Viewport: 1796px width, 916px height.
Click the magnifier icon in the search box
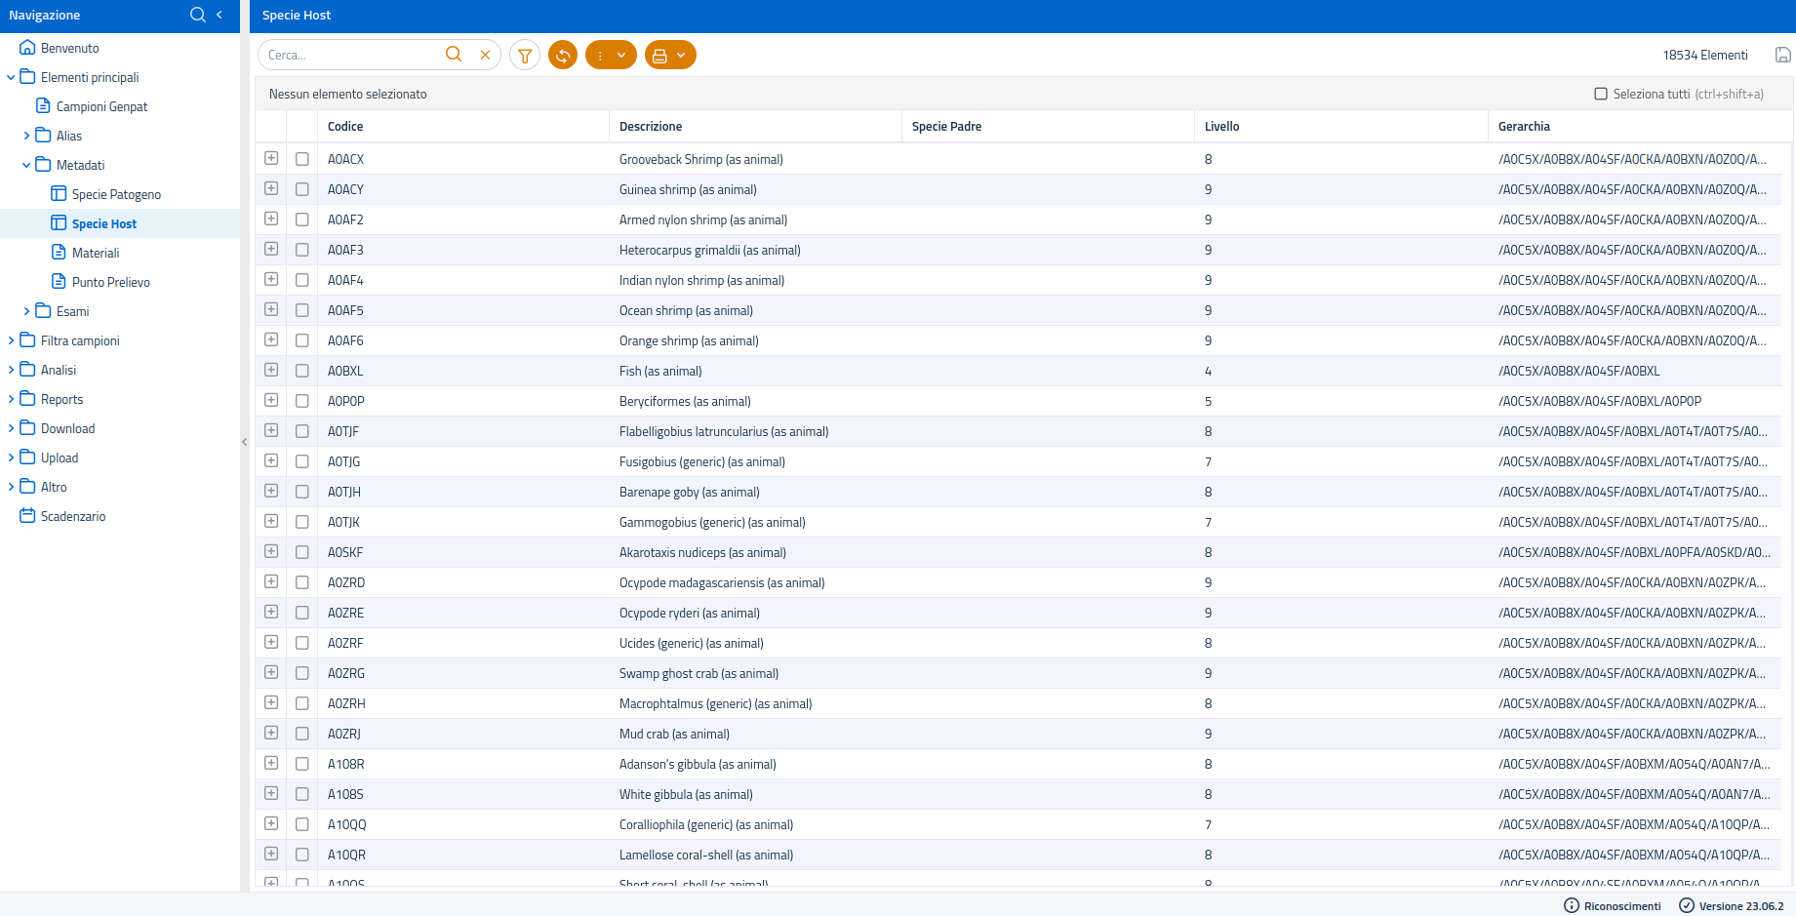coord(454,55)
